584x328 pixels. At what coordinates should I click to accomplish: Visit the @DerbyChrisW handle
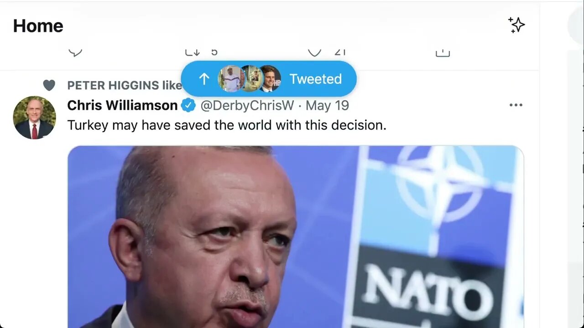(247, 106)
